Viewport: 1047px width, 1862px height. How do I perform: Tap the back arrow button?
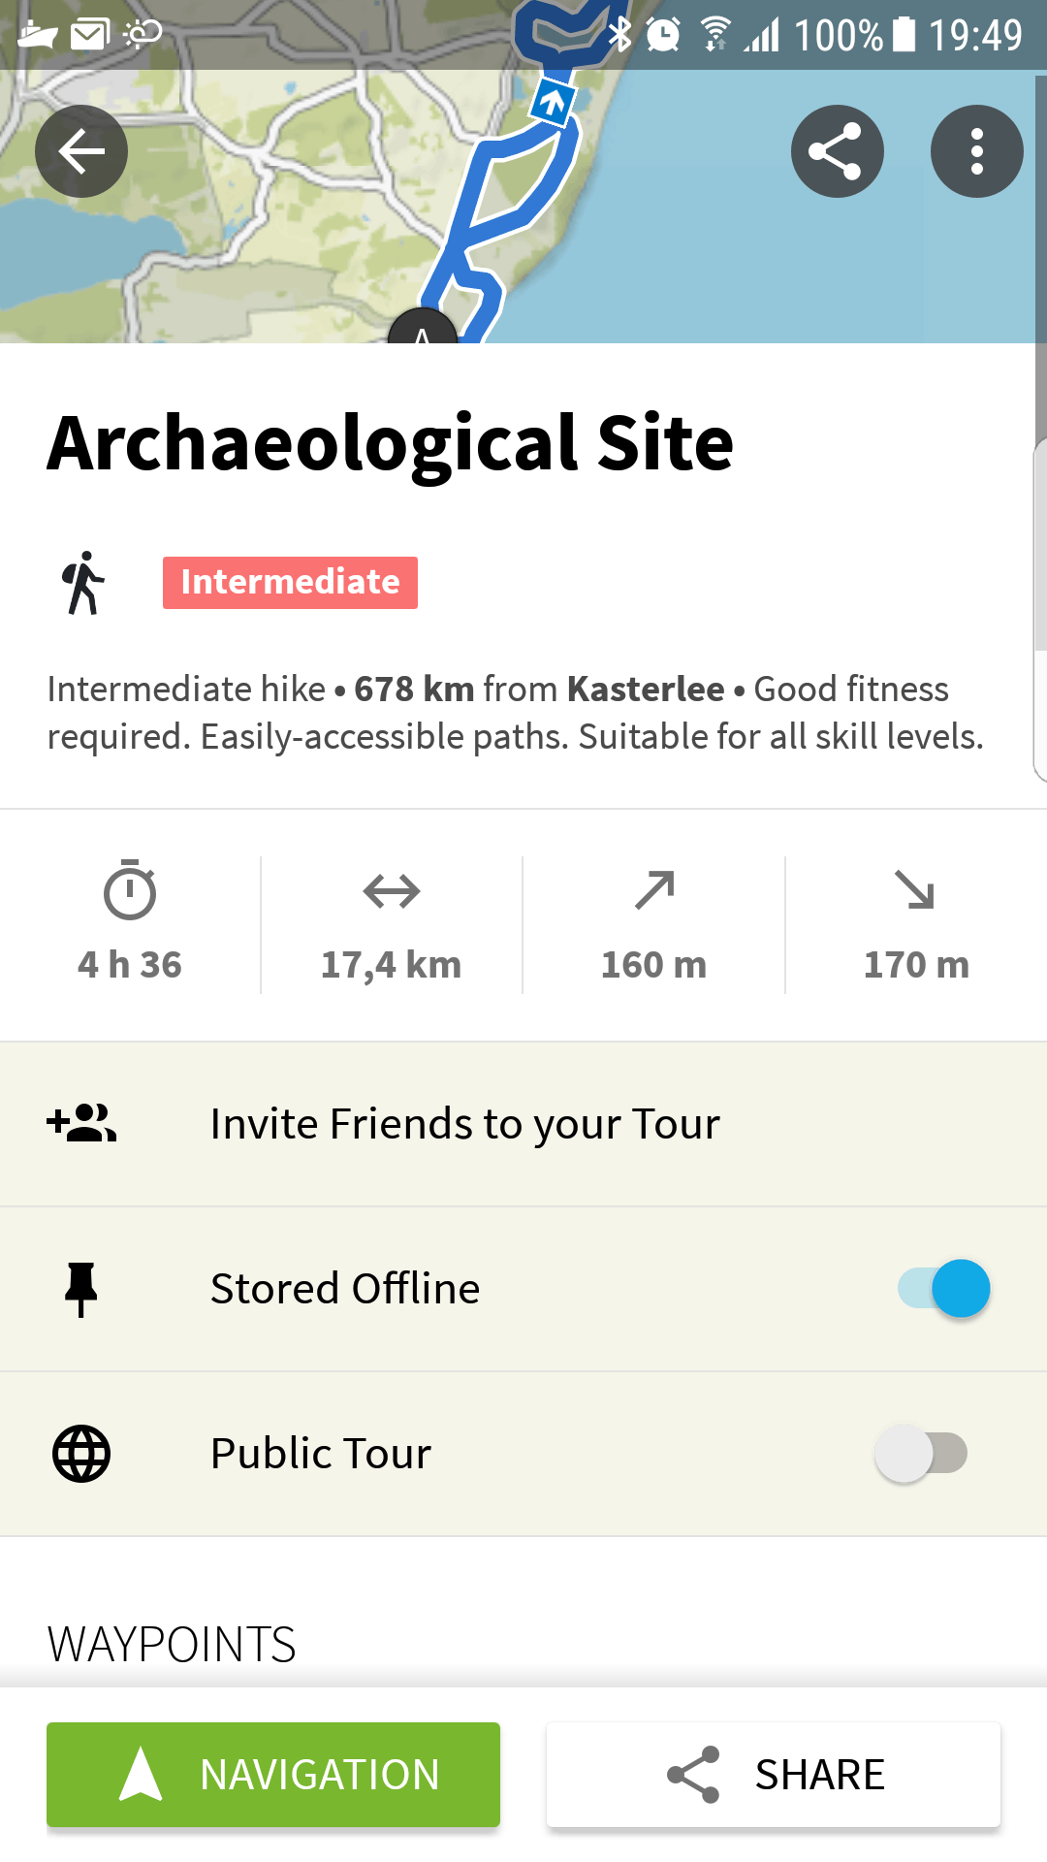click(81, 151)
